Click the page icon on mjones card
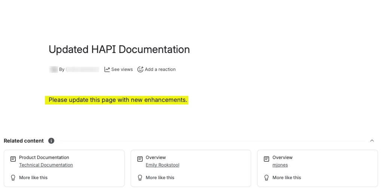 point(266,159)
